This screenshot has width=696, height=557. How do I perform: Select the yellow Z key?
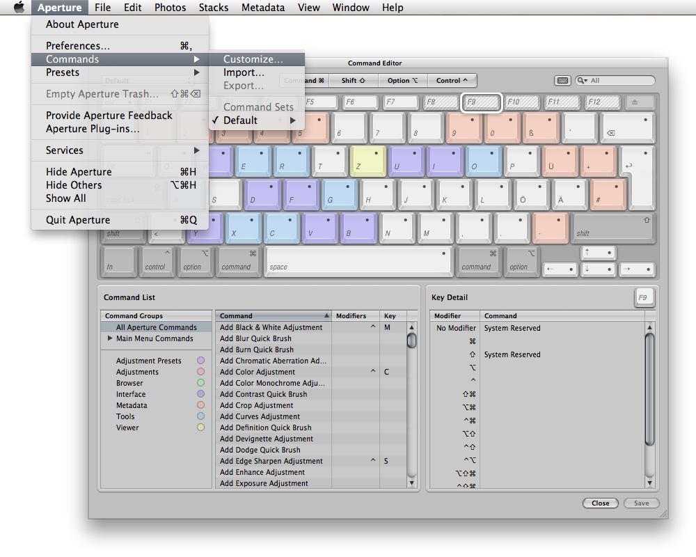[368, 160]
